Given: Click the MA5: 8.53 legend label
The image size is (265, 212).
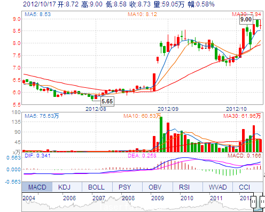Looking at the screenshot, I should click(37, 14).
